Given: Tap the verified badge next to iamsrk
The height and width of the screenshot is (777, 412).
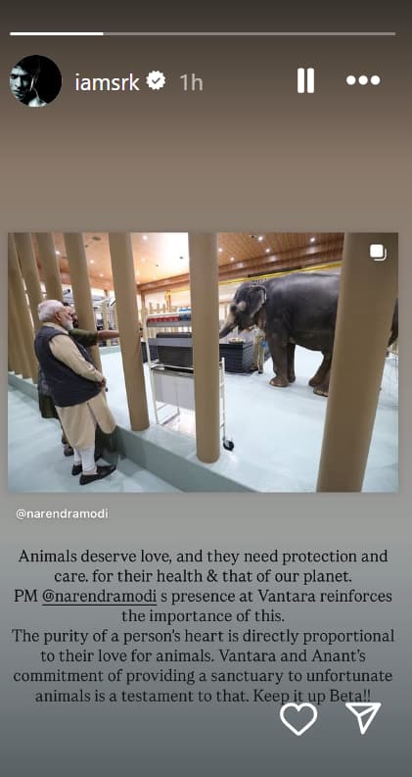Looking at the screenshot, I should (x=157, y=80).
